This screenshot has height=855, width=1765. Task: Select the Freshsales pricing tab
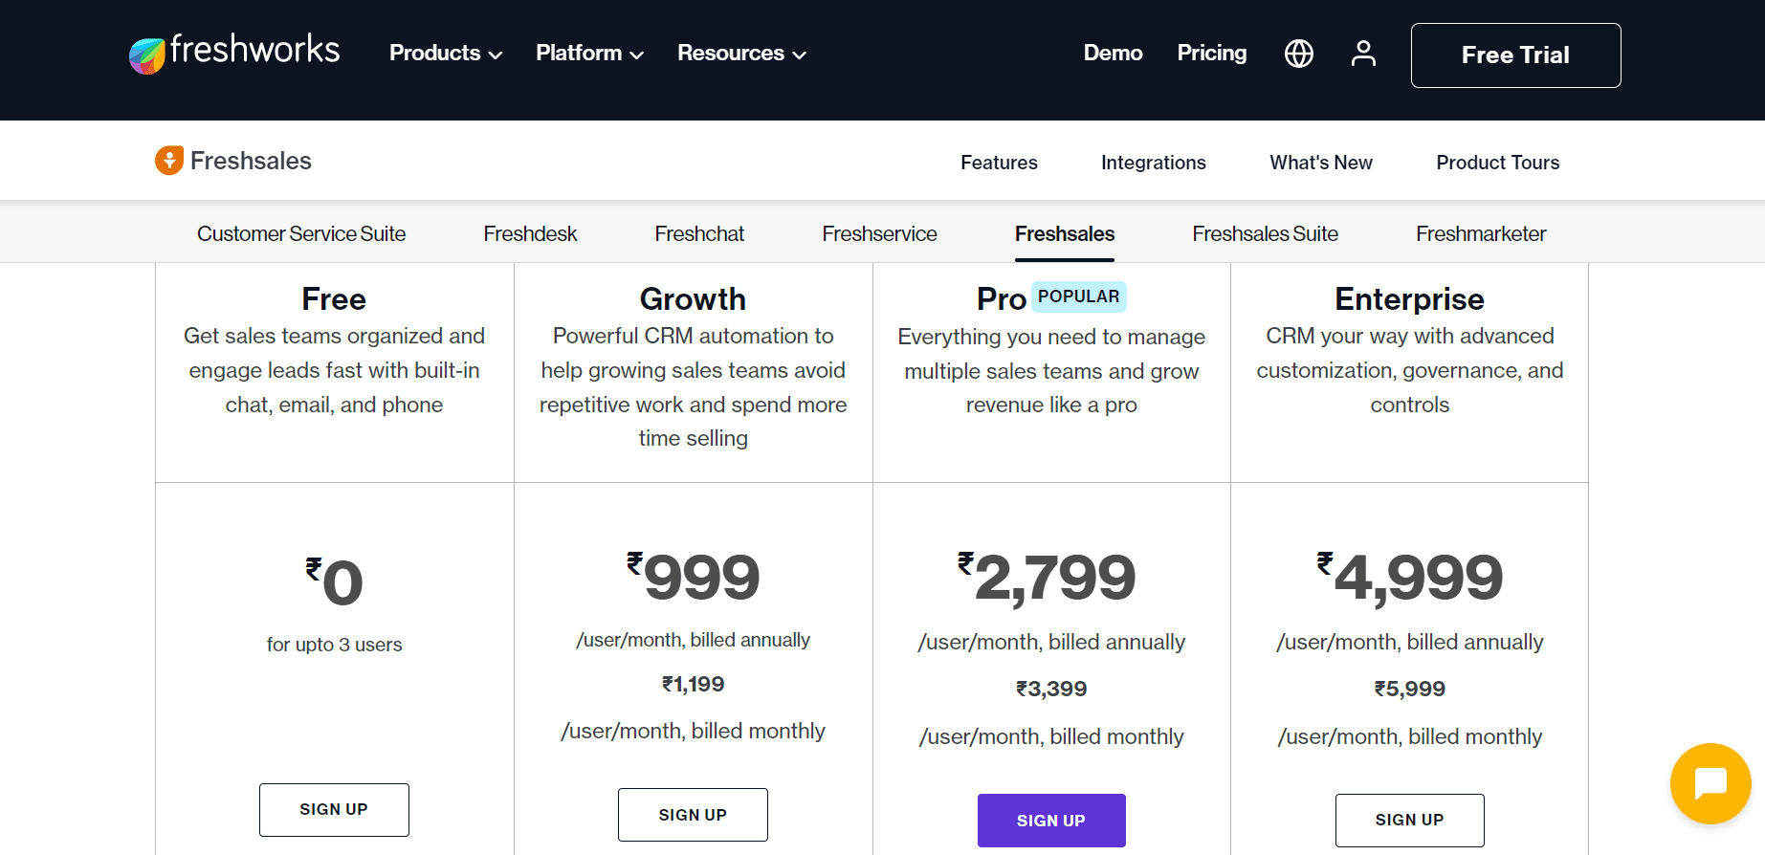[1065, 233]
